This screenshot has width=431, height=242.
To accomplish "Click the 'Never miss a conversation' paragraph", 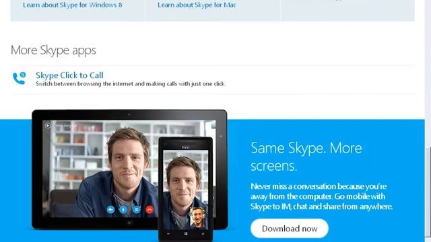I will (x=321, y=196).
